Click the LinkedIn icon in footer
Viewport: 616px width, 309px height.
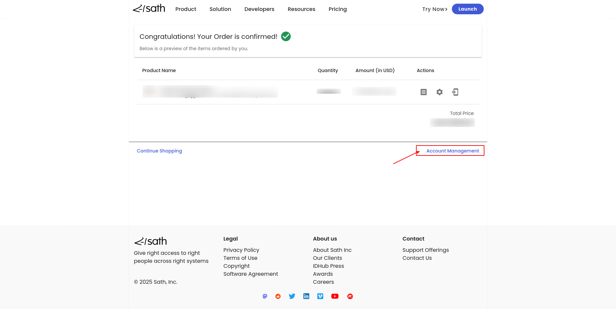point(306,296)
